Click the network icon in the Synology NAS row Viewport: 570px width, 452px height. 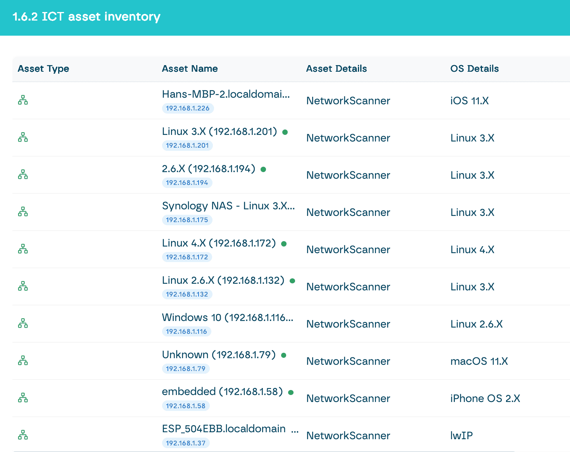[23, 212]
